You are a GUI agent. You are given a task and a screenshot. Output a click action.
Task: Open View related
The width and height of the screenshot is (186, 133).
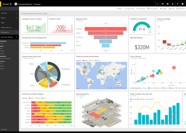(141, 9)
